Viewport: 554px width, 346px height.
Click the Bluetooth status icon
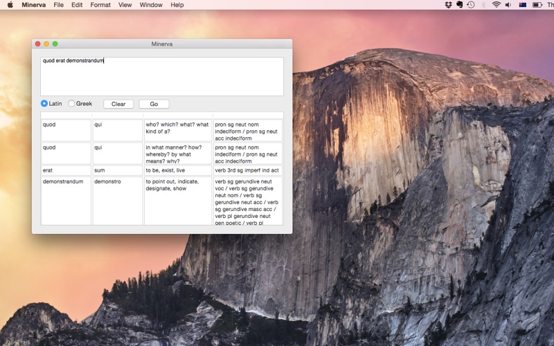483,5
